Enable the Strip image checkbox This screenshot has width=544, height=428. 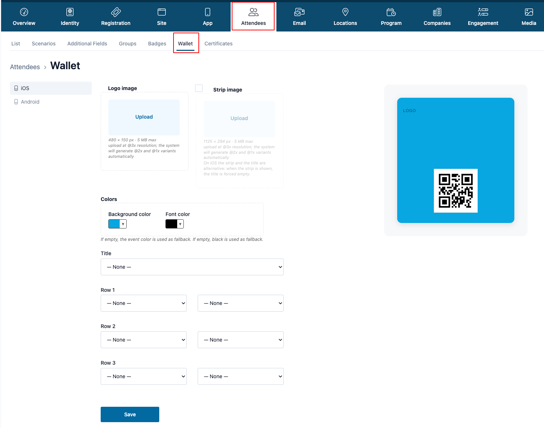[x=199, y=88]
